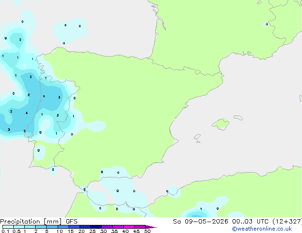
Task: Click the legend arrow tip above 50 mm
Action: 151,227
